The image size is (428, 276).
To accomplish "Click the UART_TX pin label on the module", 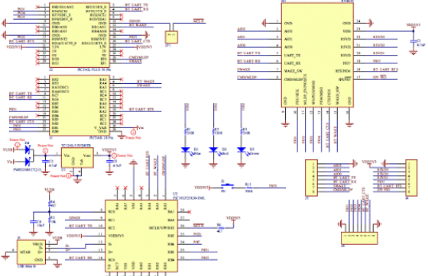I will click(292, 55).
